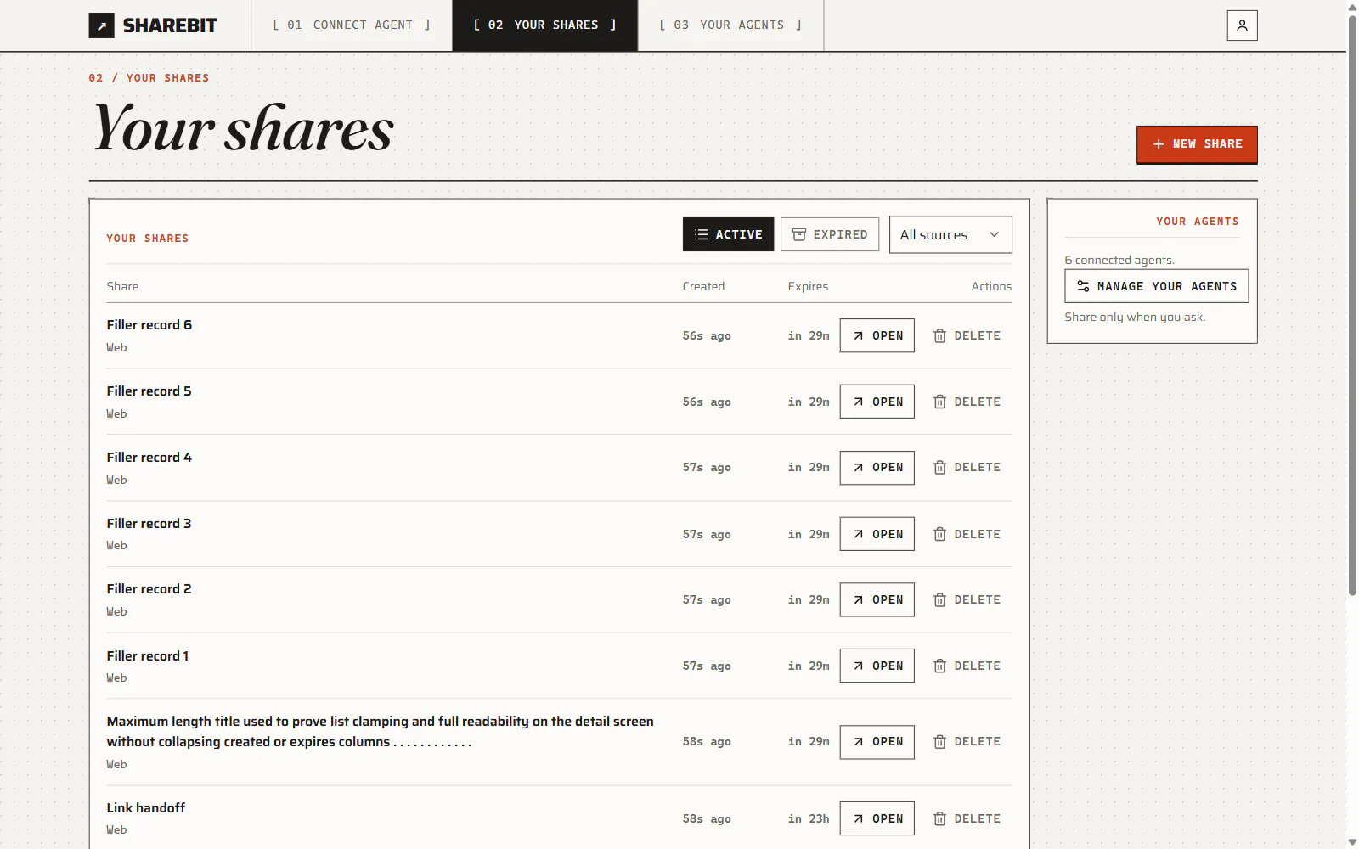The height and width of the screenshot is (849, 1359).
Task: Click the scrollbar up arrow
Action: coord(1352,6)
